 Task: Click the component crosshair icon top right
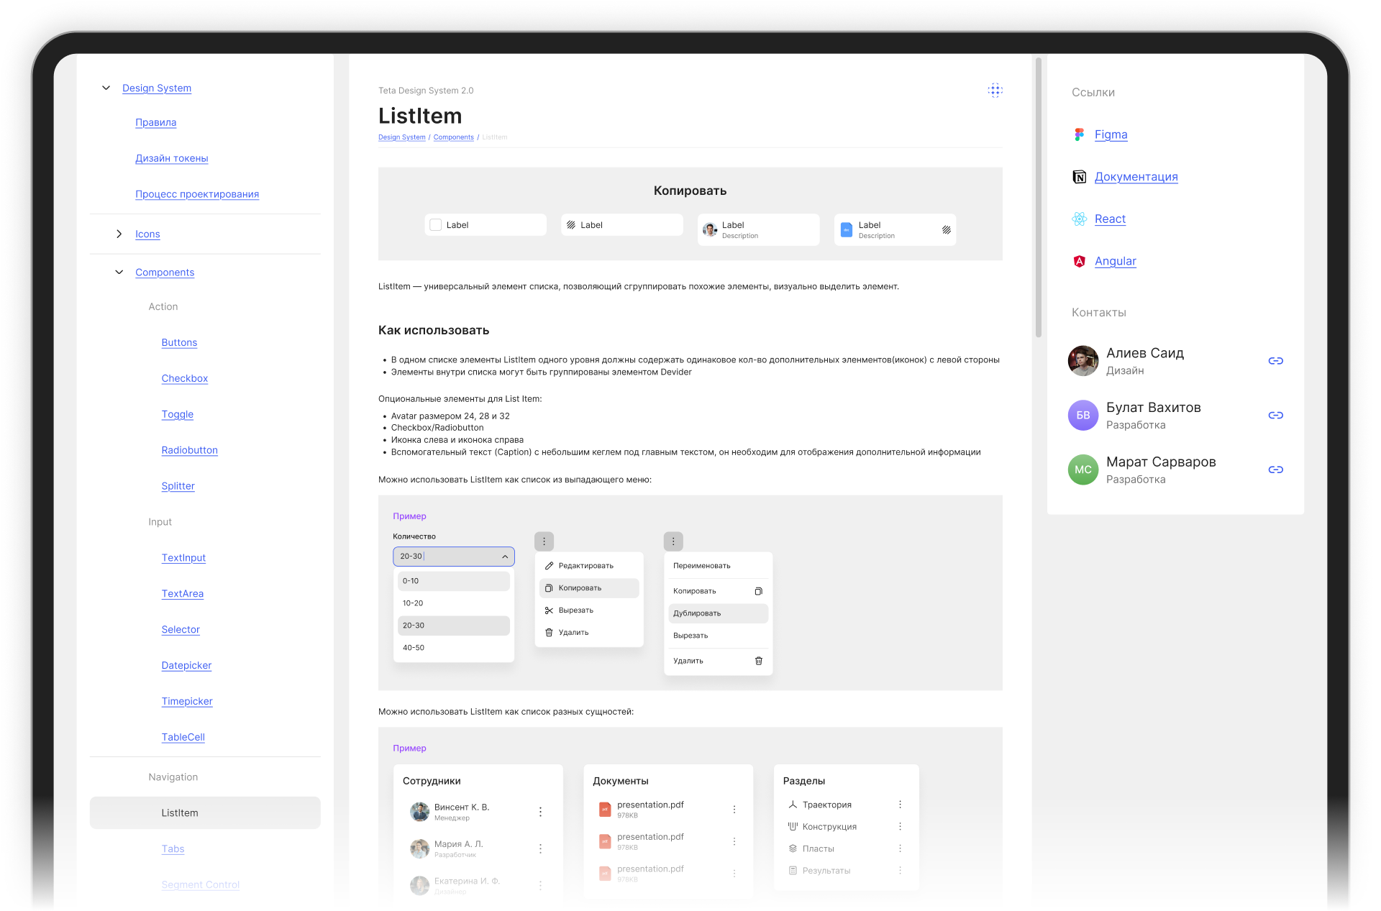[x=995, y=90]
